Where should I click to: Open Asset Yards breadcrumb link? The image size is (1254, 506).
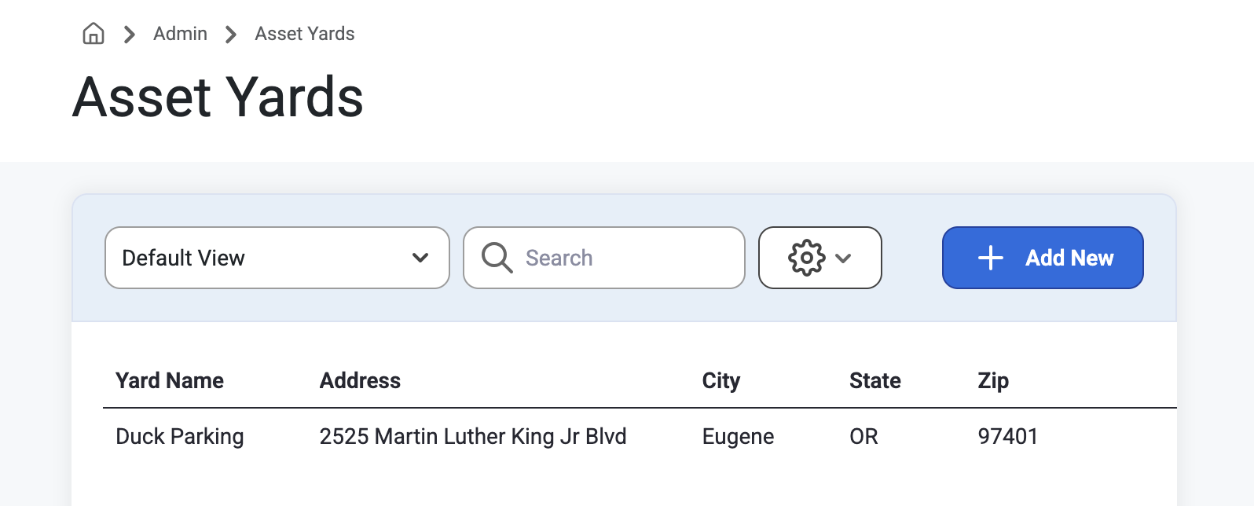(305, 34)
